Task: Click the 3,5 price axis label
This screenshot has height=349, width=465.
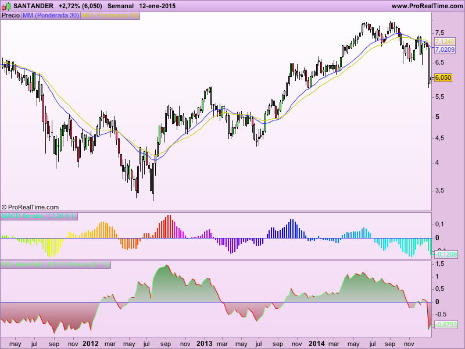Action: click(439, 191)
